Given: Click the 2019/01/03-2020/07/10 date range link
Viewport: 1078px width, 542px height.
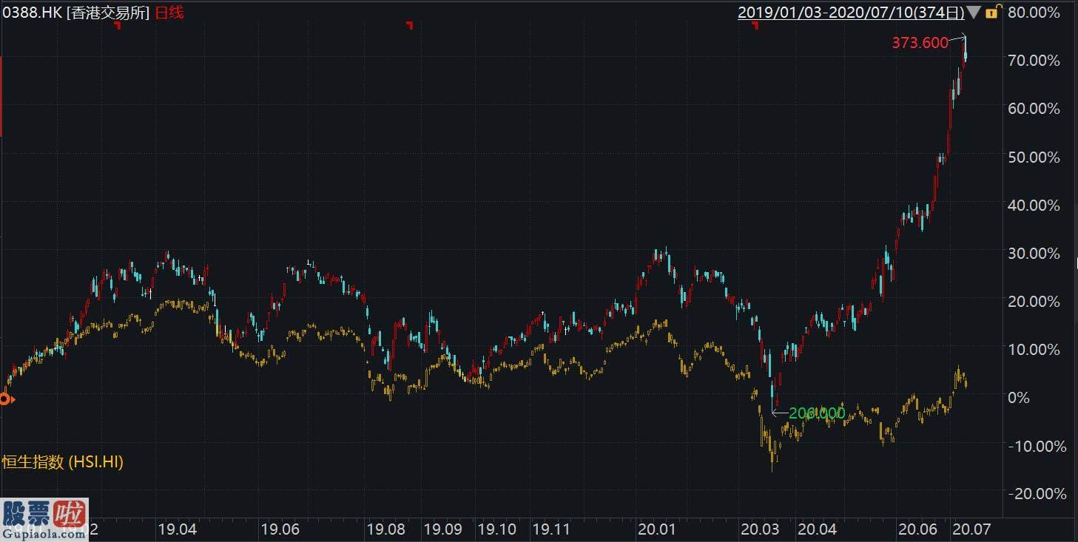Looking at the screenshot, I should pyautogui.click(x=851, y=13).
